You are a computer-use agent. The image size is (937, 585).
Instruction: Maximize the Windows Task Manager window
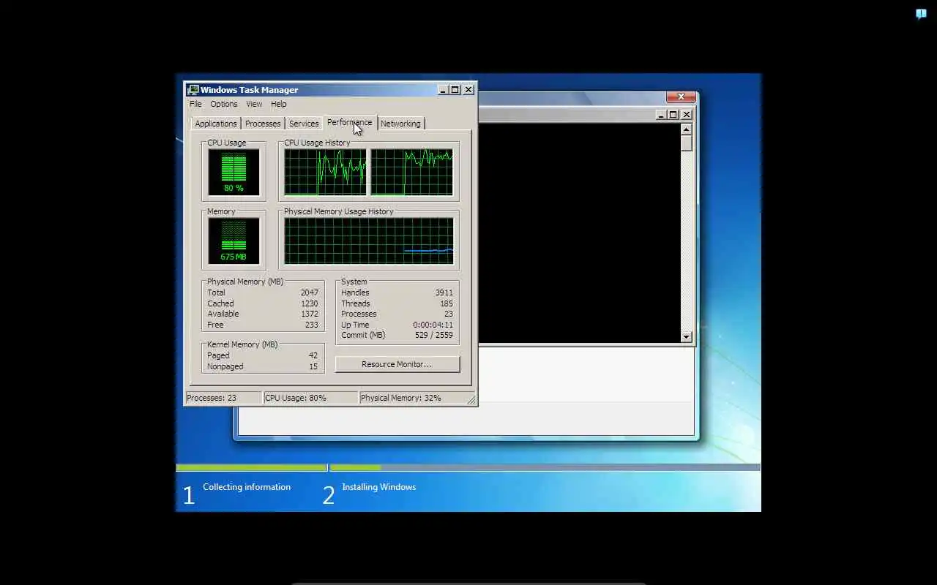(455, 90)
